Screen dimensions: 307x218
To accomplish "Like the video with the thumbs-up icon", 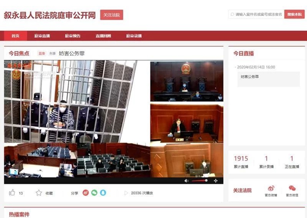I will coord(12,193).
